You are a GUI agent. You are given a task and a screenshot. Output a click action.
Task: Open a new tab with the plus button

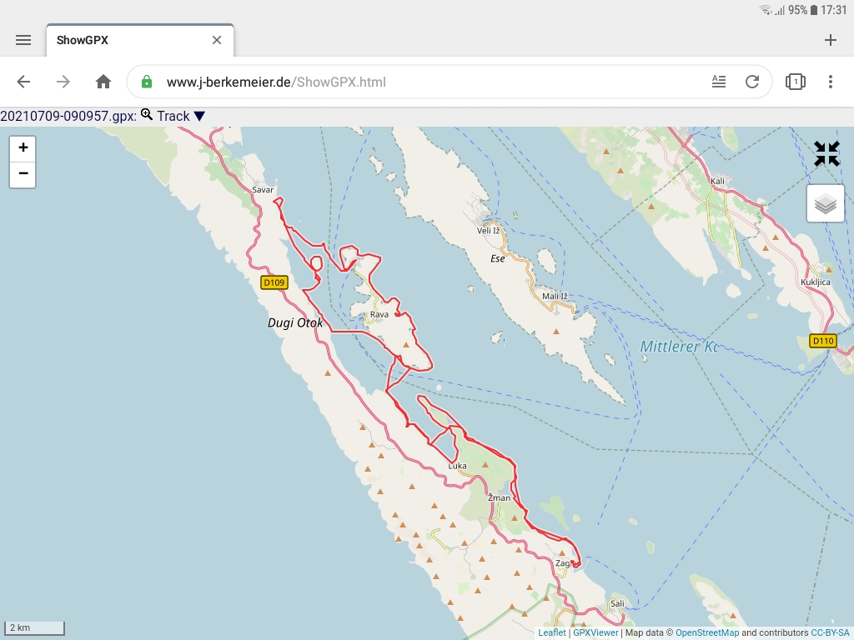tap(830, 39)
